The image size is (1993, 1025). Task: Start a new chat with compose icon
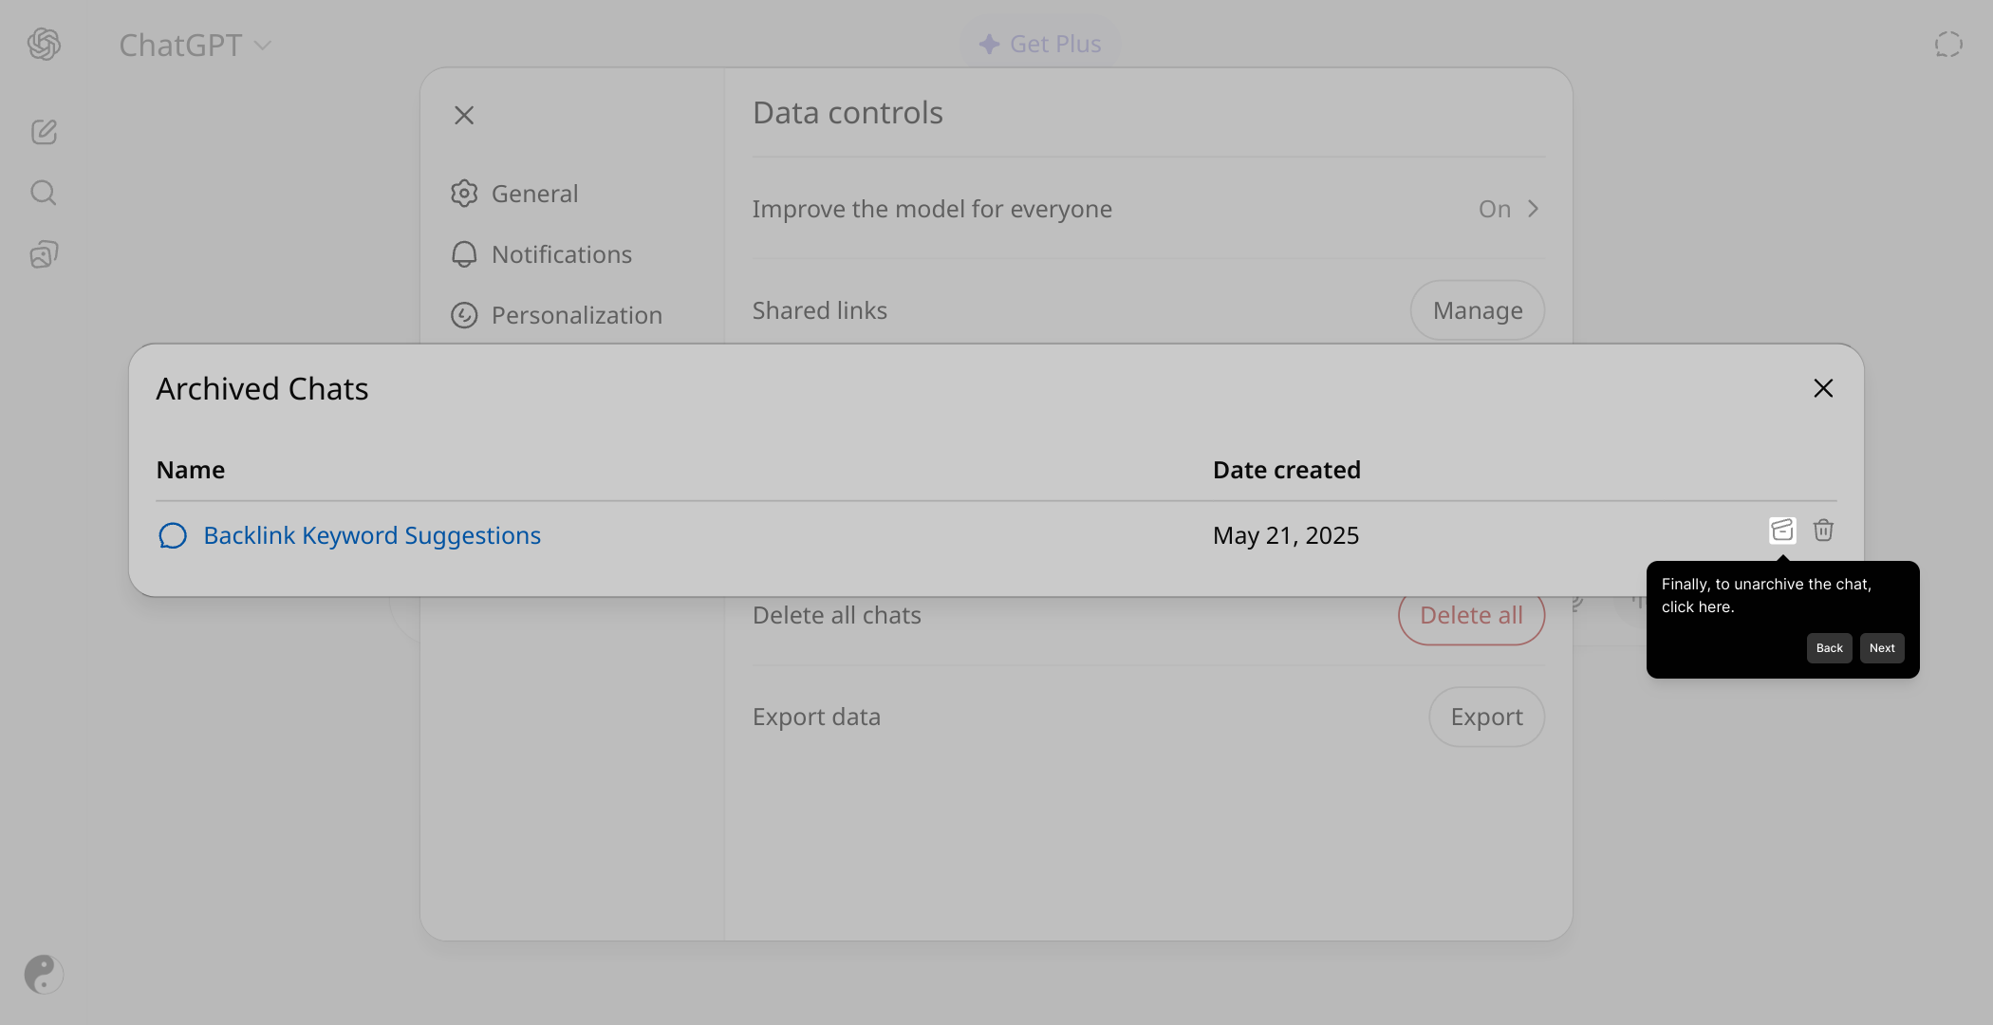coord(44,132)
